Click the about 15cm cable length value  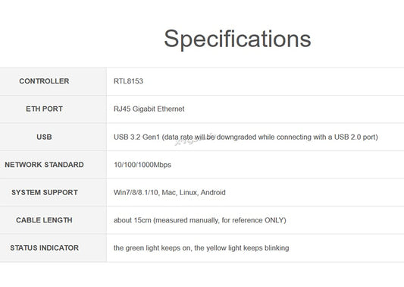point(200,220)
